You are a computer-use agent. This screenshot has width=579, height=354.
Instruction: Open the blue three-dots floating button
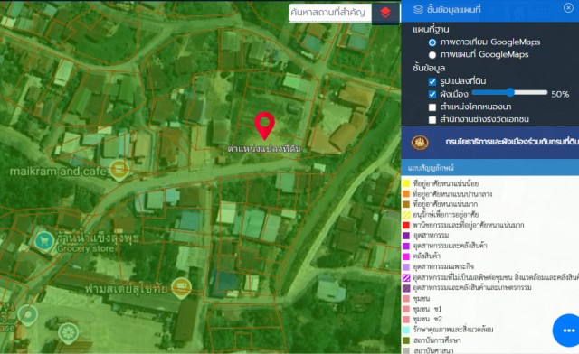[x=567, y=330]
